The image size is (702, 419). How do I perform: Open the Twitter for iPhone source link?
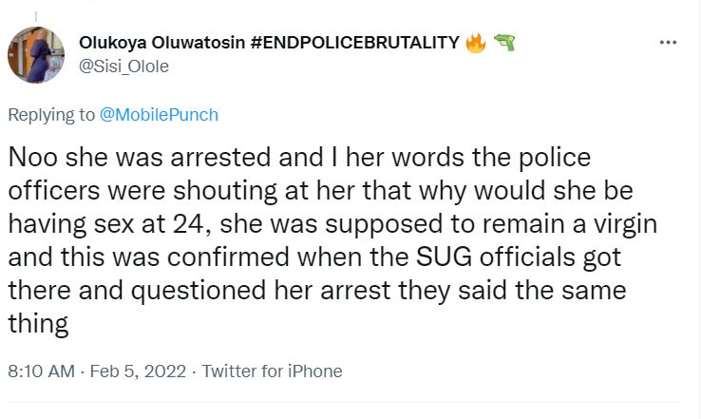pos(273,371)
